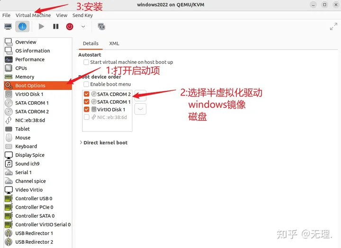Select SATA CDROM 2 icon in sidebar
Viewport: 341px width, 248px height.
pos(9,112)
